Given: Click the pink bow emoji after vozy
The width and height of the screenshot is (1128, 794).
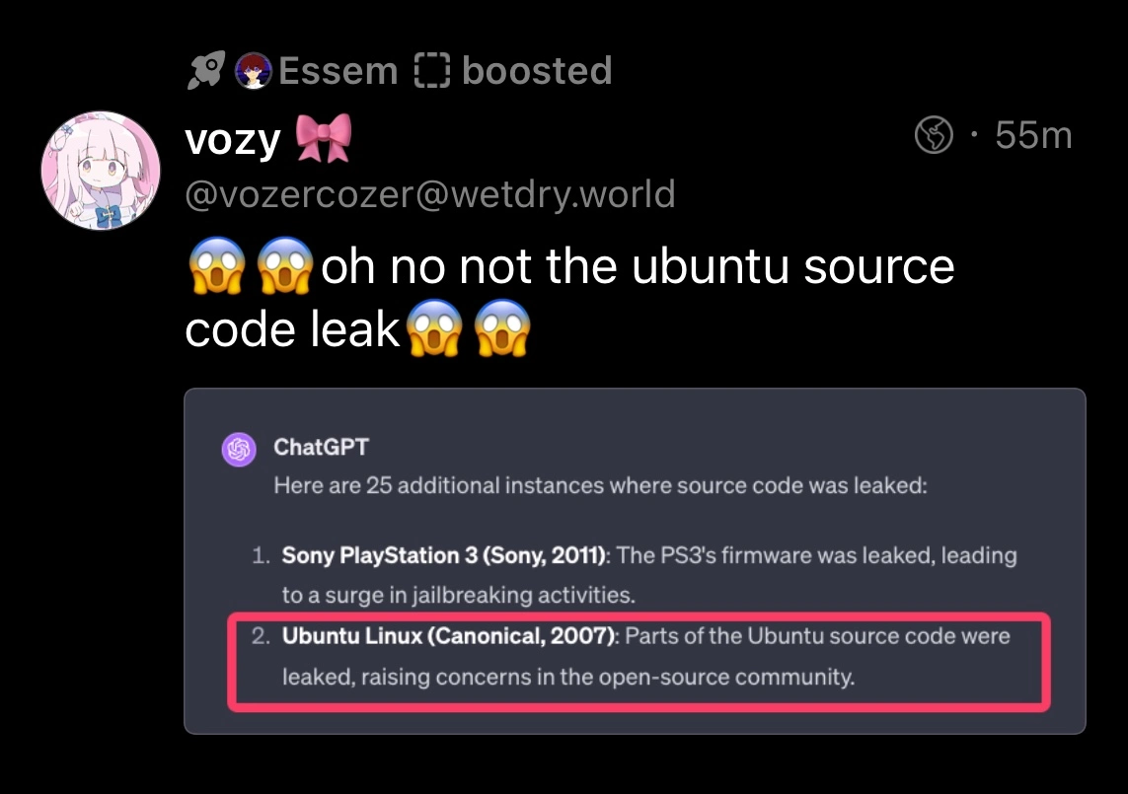Looking at the screenshot, I should point(324,139).
